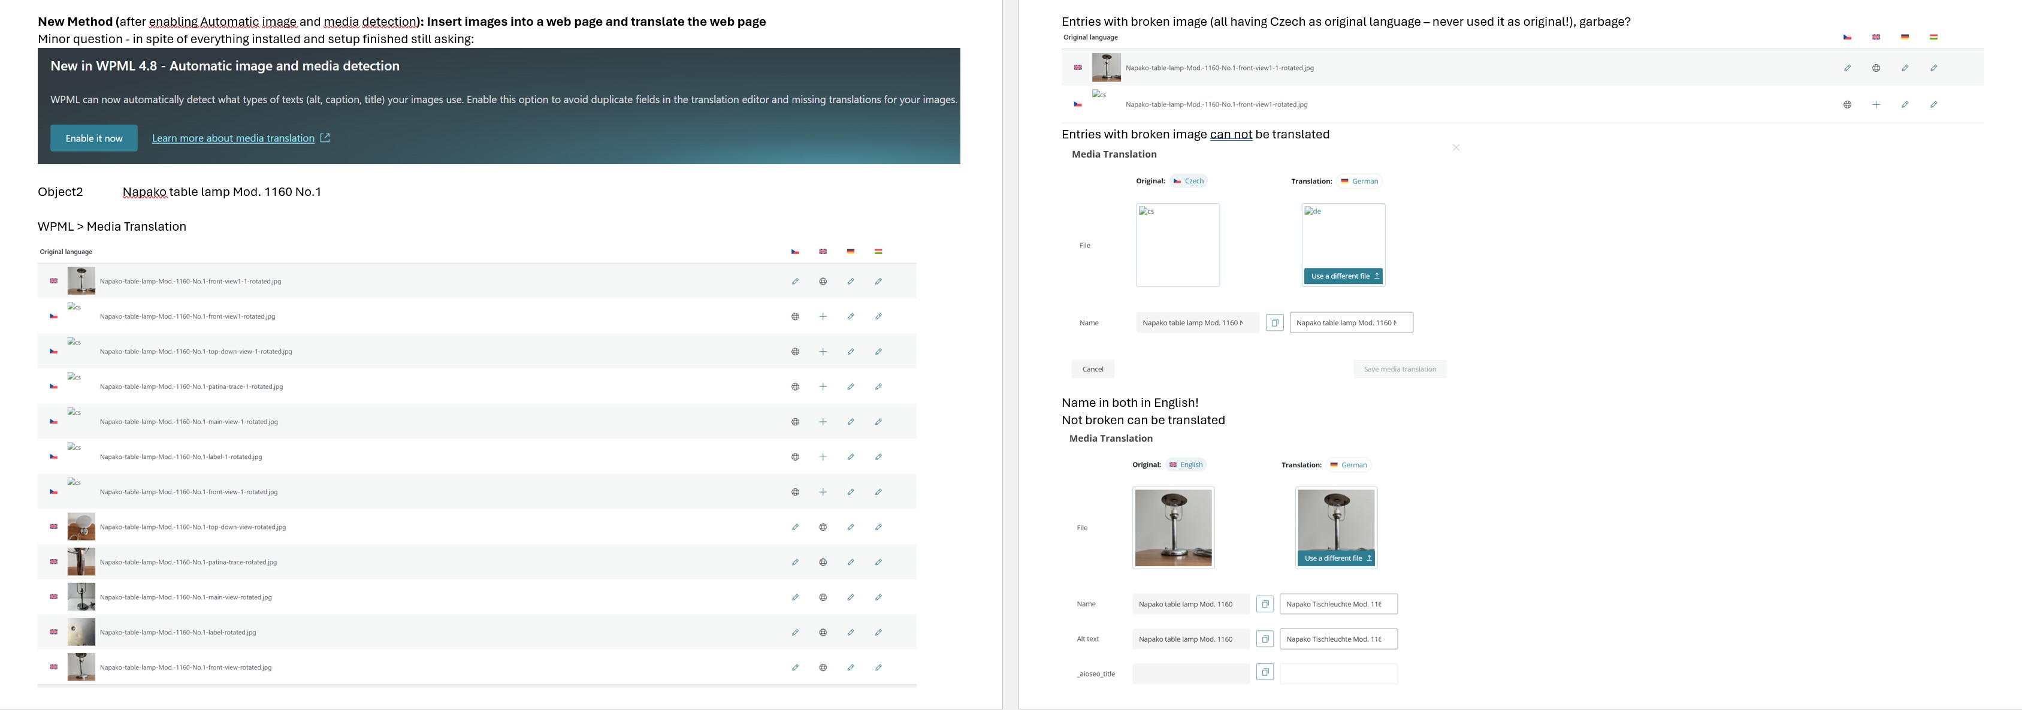
Task: Click the Czech original language pill
Action: coord(1189,182)
